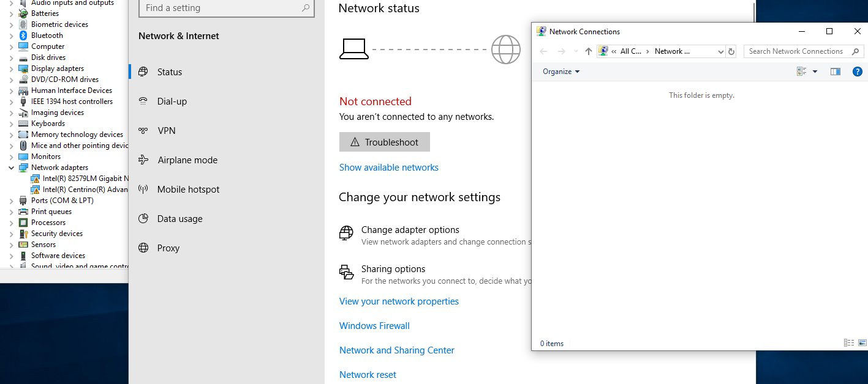Open the VPN settings page
The image size is (868, 384).
pos(227,130)
